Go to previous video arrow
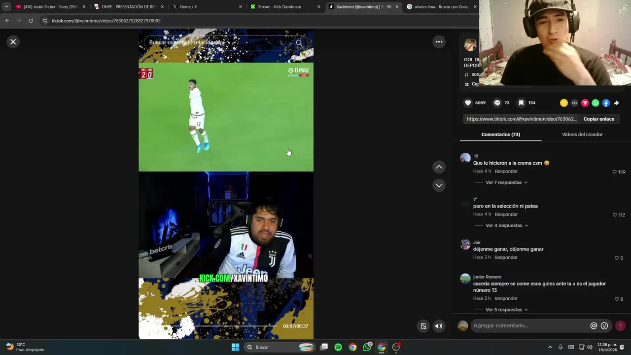 (x=439, y=167)
